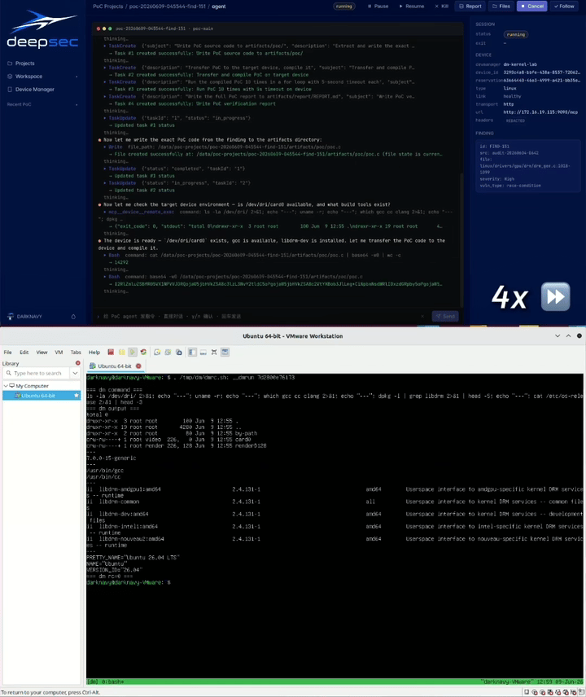
Task: Click the VMware title bar dropdown chevron
Action: [558, 336]
